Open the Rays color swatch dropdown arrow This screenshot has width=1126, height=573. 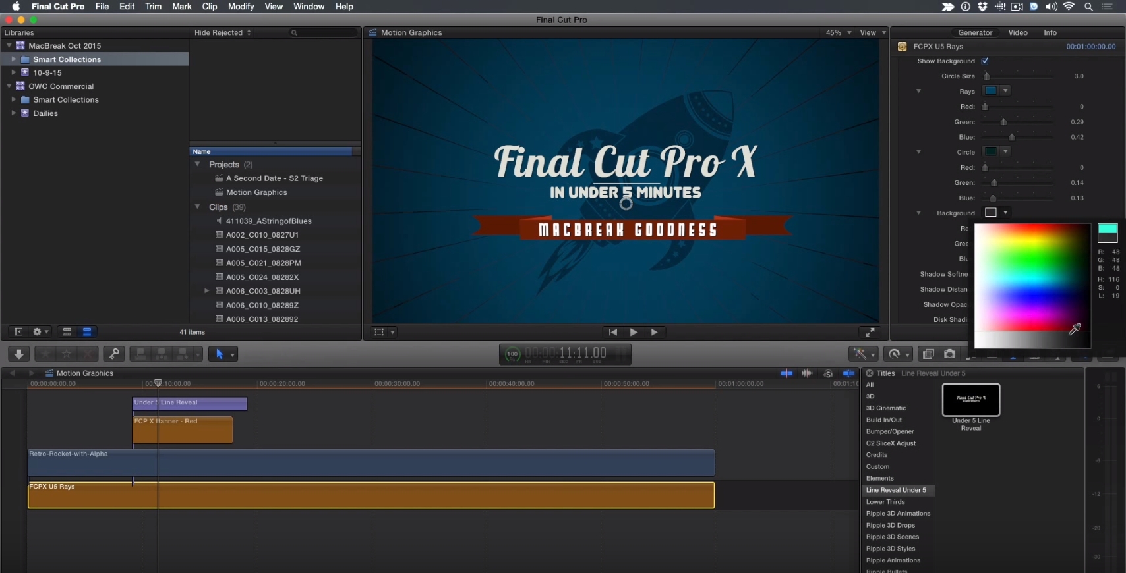point(1005,91)
